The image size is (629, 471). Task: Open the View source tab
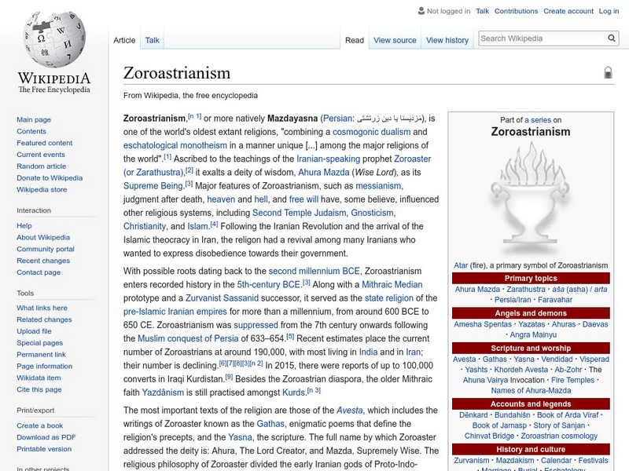[x=395, y=40]
